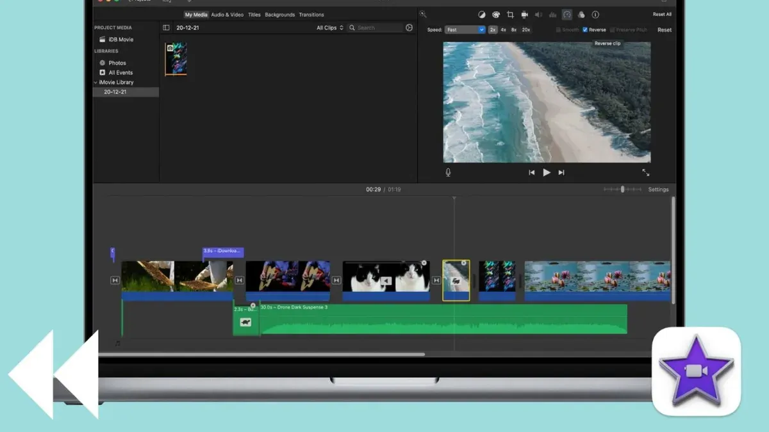
Task: Click the reverse arrow badge on the cat clip
Action: pos(386,281)
